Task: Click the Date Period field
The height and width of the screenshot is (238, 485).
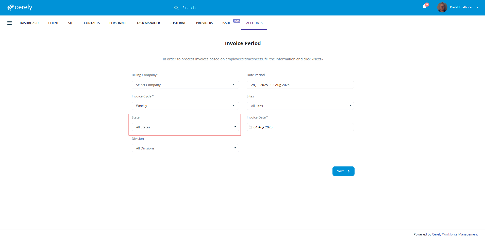Action: 300,85
